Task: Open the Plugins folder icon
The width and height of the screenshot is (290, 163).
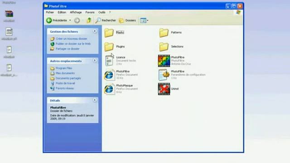Action: [x=109, y=47]
